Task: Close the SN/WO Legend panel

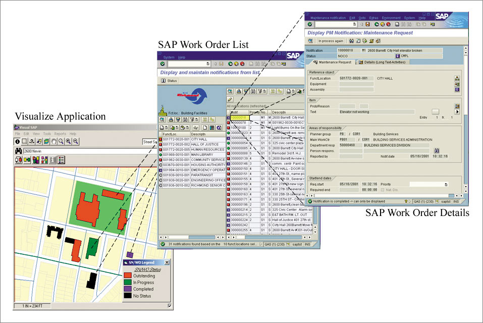Action: pos(167,262)
